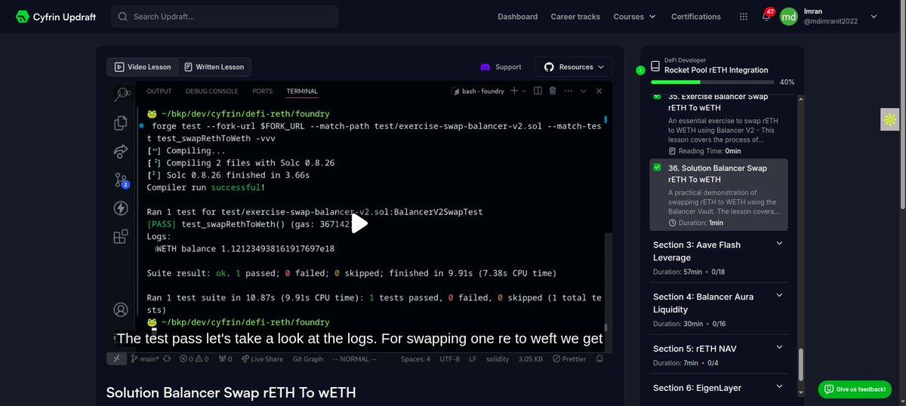Click main* git branch in status bar
Viewport: 906px width, 406px height.
pos(145,359)
